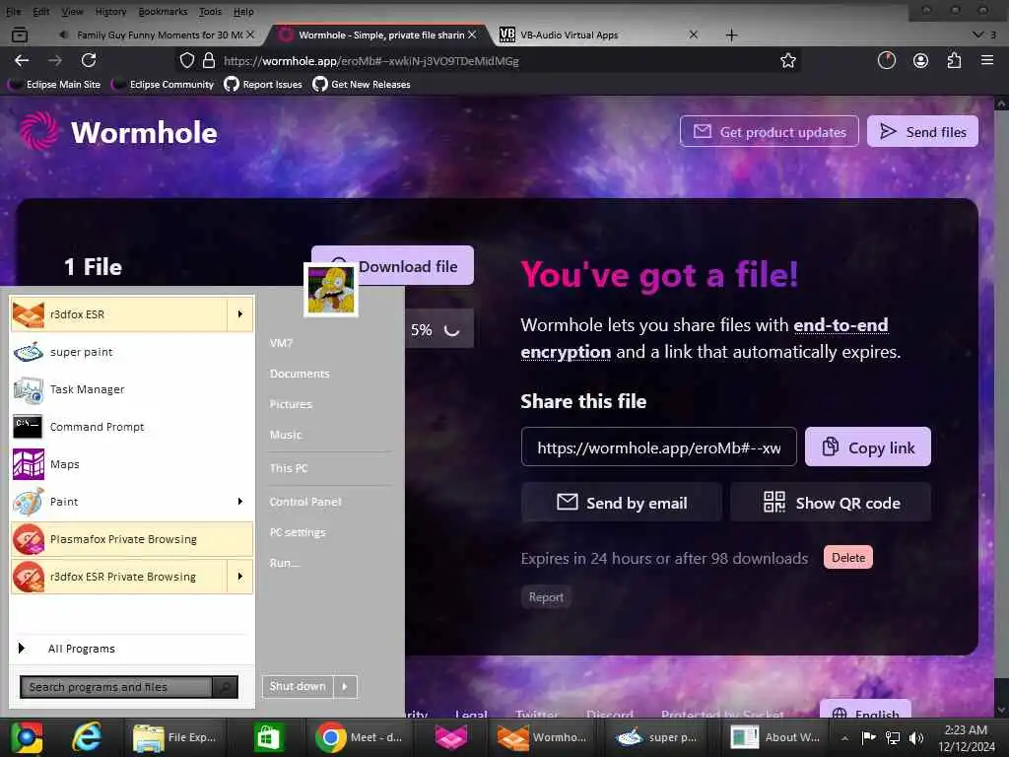Click the padlock site security icon
Viewport: 1009px width, 757px height.
tap(209, 60)
